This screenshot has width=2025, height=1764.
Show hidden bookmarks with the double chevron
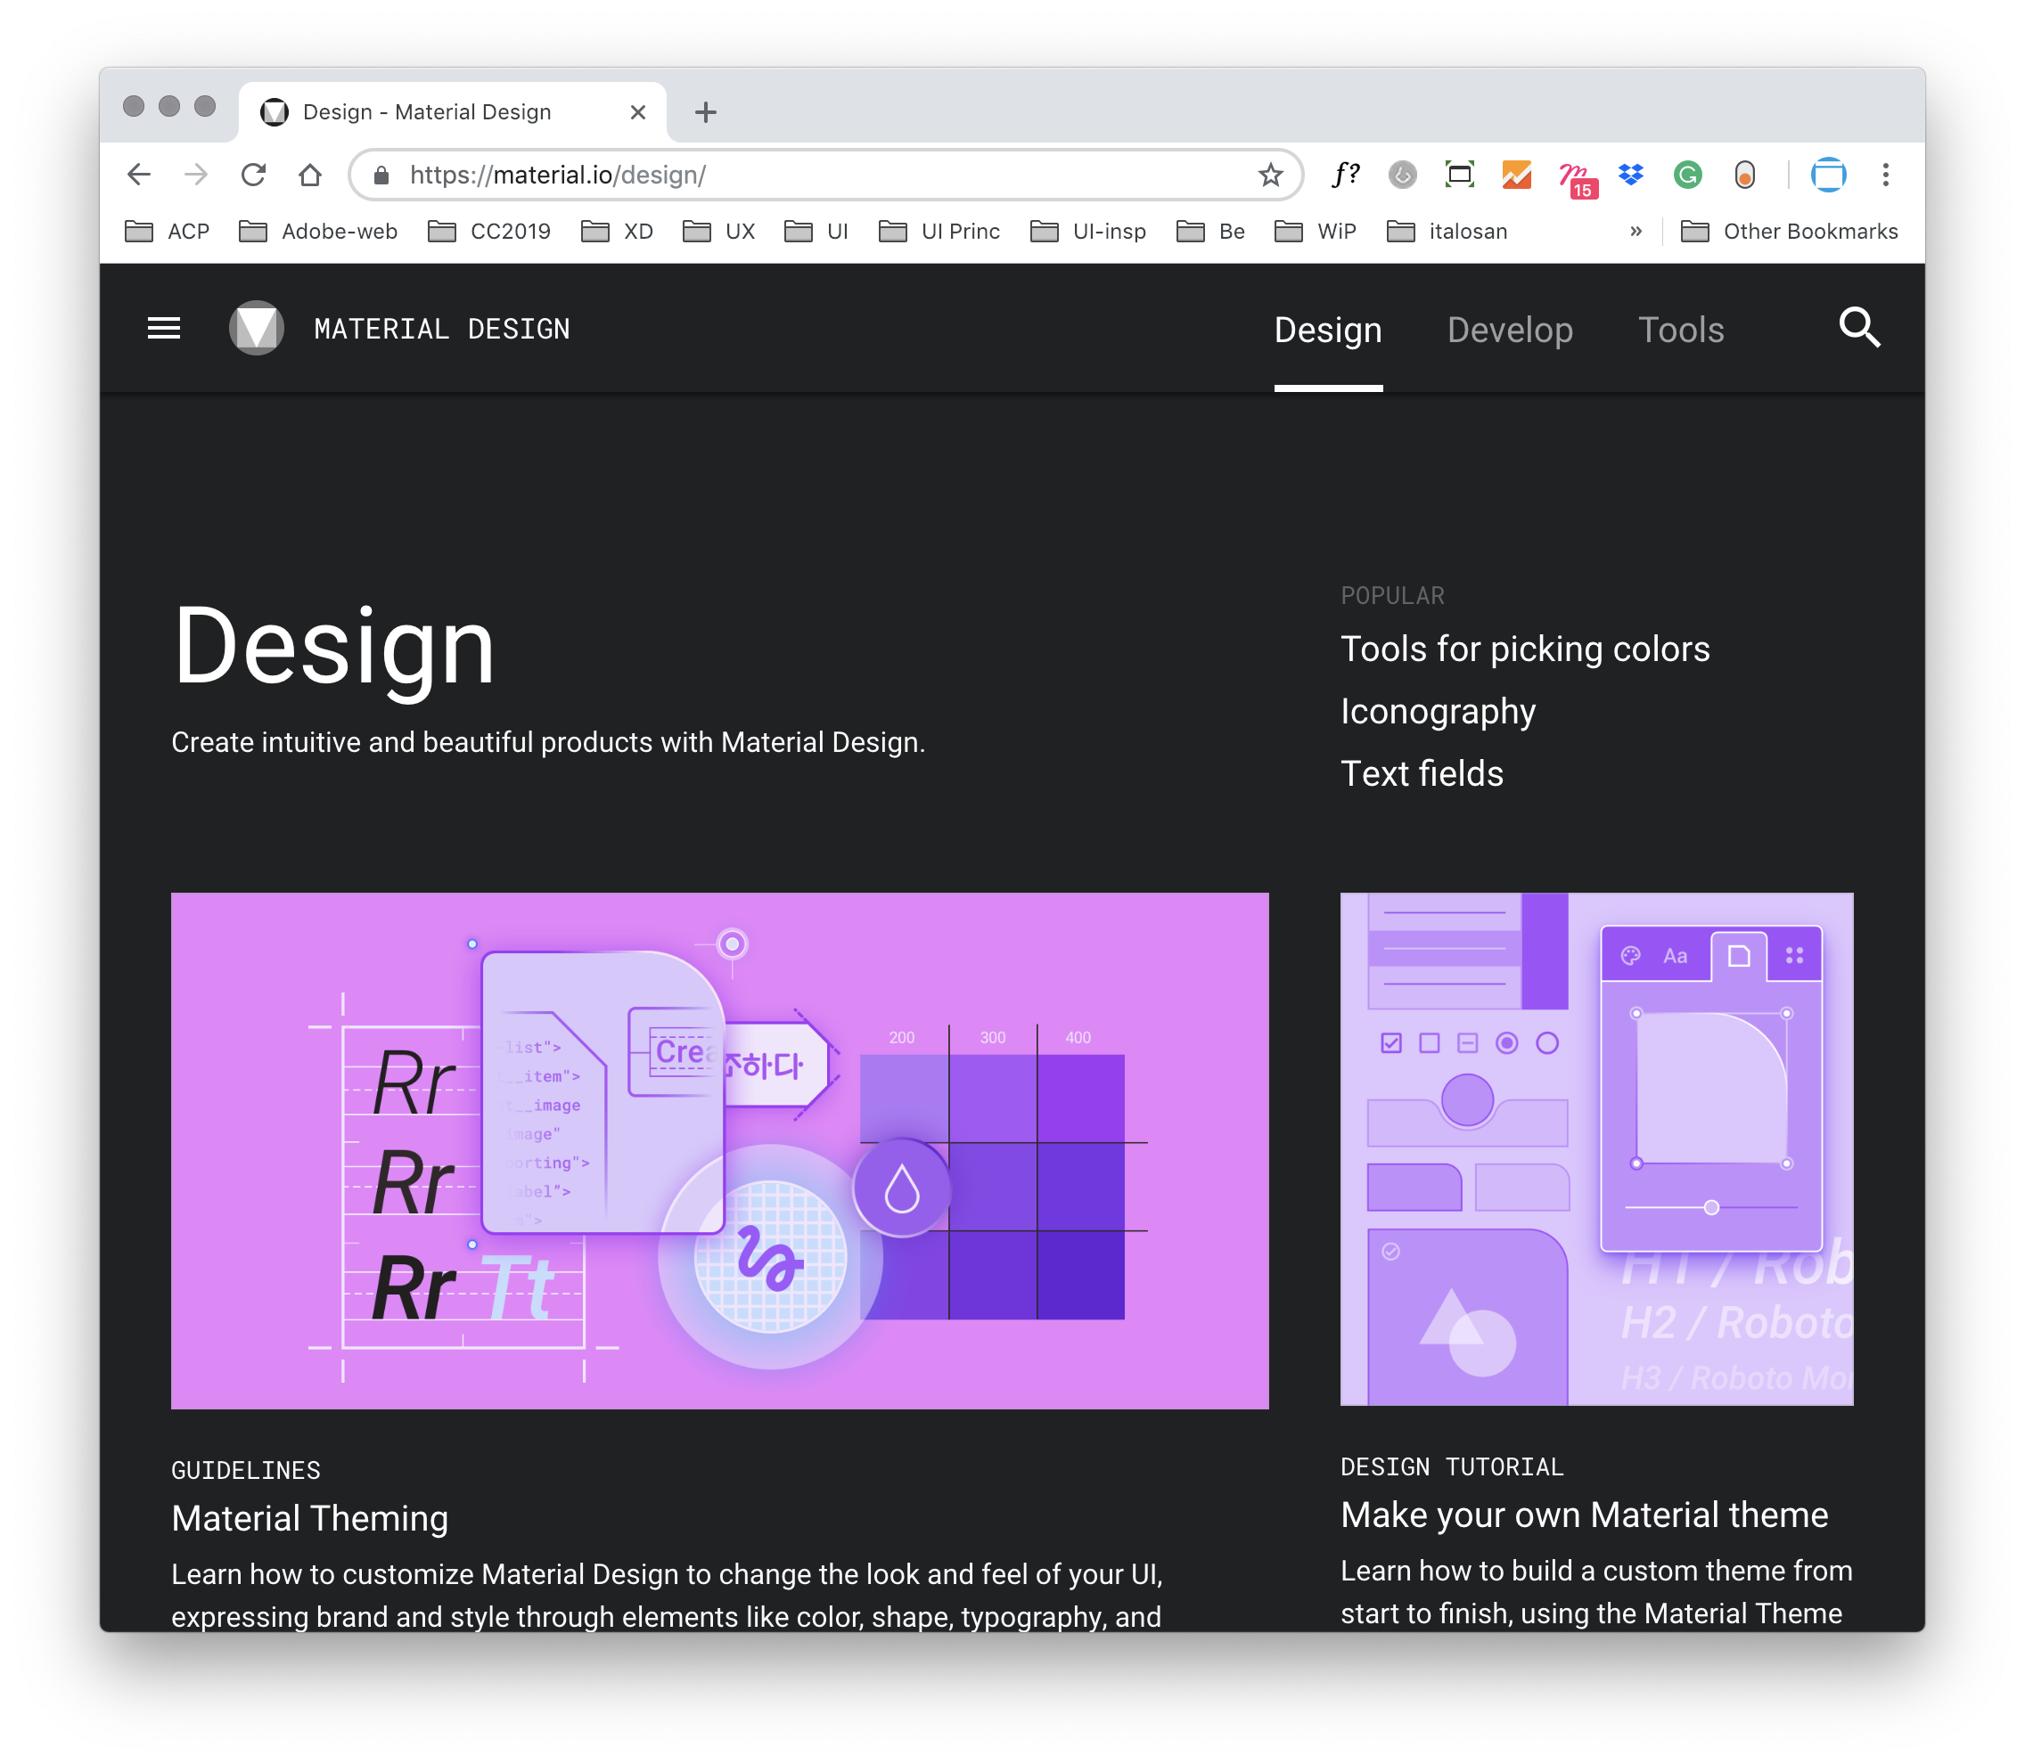pyautogui.click(x=1636, y=232)
